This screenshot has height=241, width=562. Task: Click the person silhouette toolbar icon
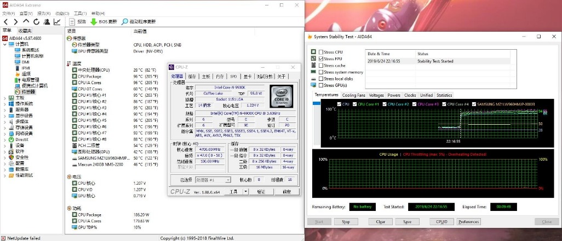(47, 22)
